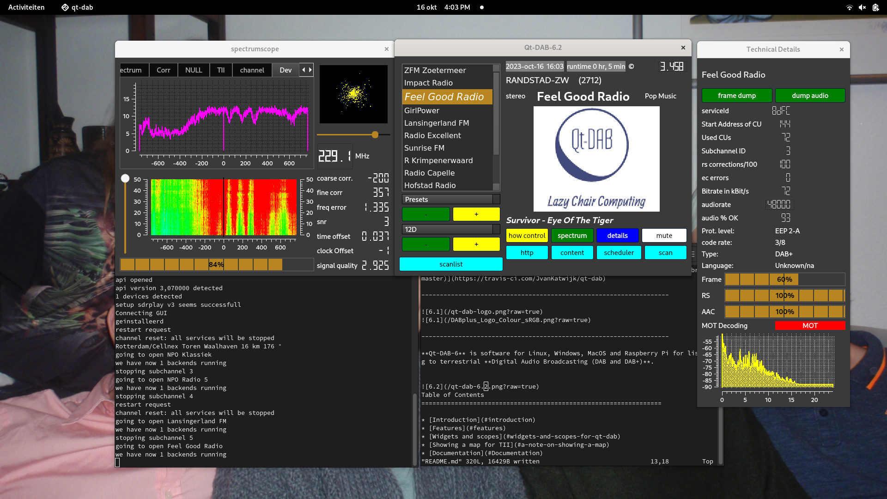This screenshot has height=499, width=887.
Task: Click the frame dump button
Action: [x=737, y=95]
